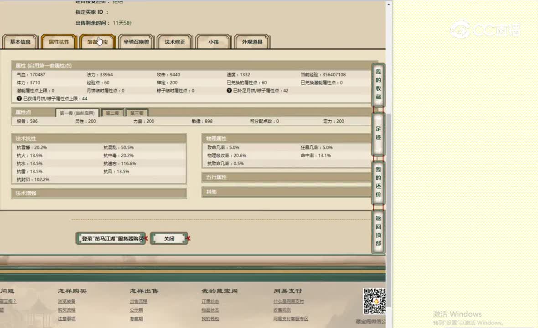Open 我的钱包 footer link

(x=210, y=319)
